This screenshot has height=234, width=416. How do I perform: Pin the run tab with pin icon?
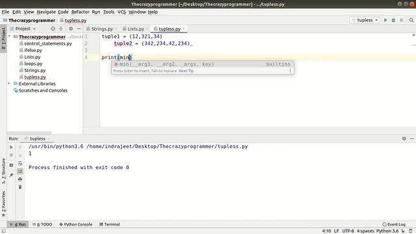coord(11,175)
